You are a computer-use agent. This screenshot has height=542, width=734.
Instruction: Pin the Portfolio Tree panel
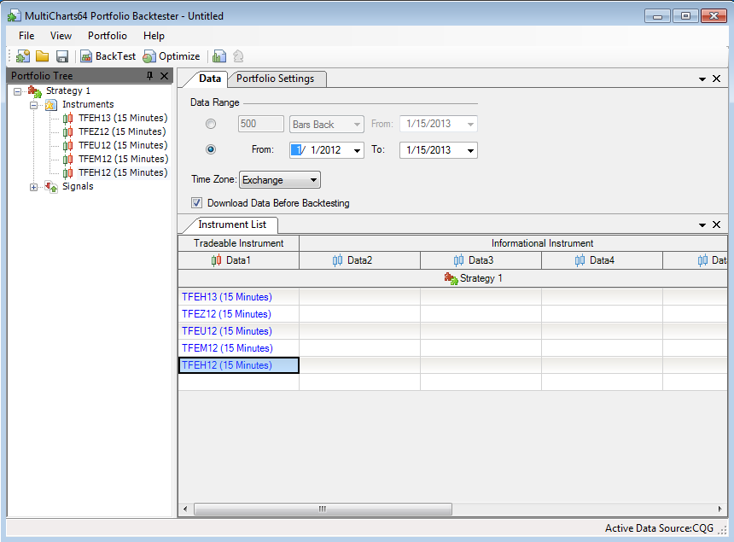(x=150, y=76)
